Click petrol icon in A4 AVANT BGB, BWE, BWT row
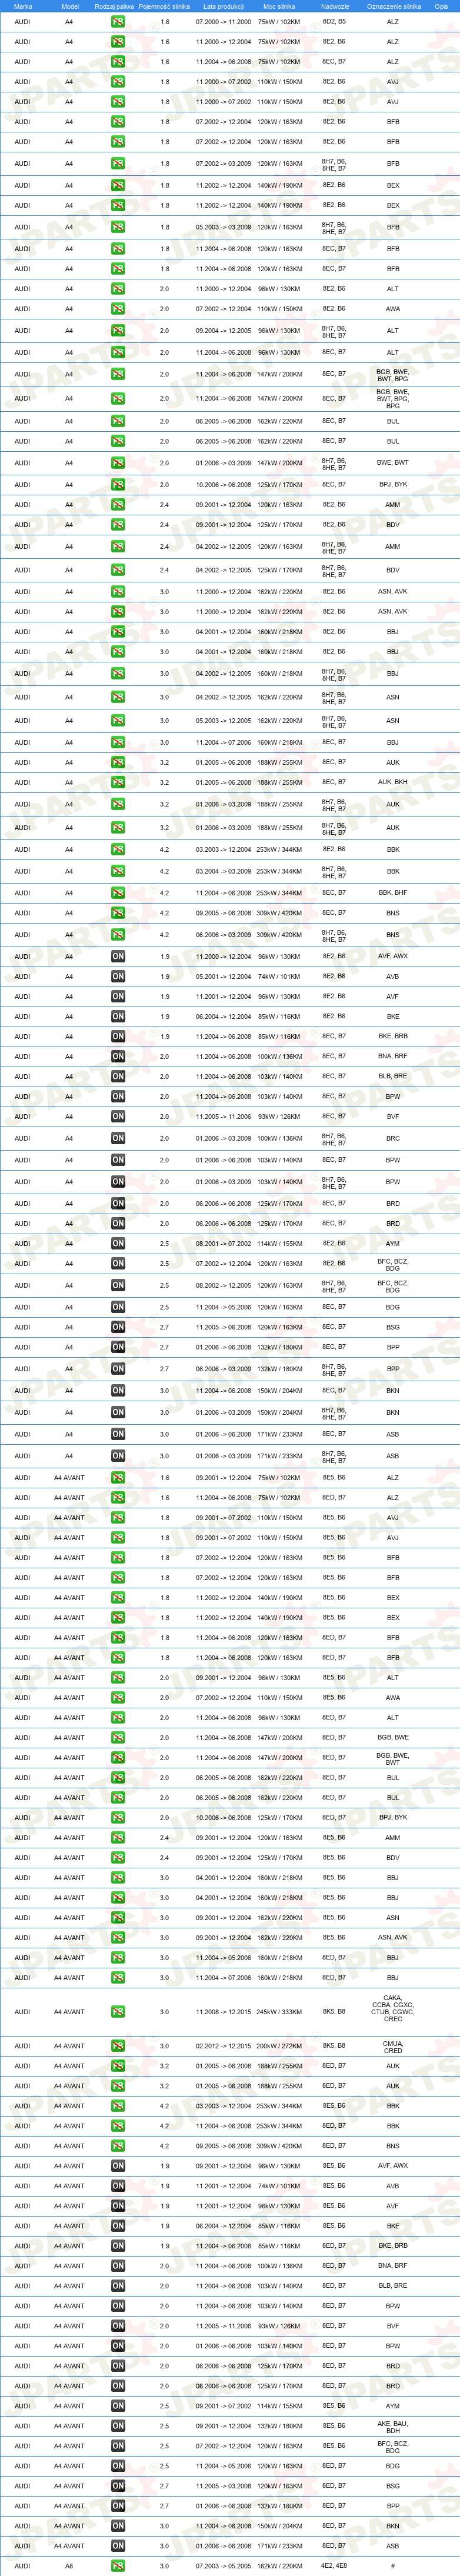Viewport: 460px width, 2576px height. click(118, 1757)
